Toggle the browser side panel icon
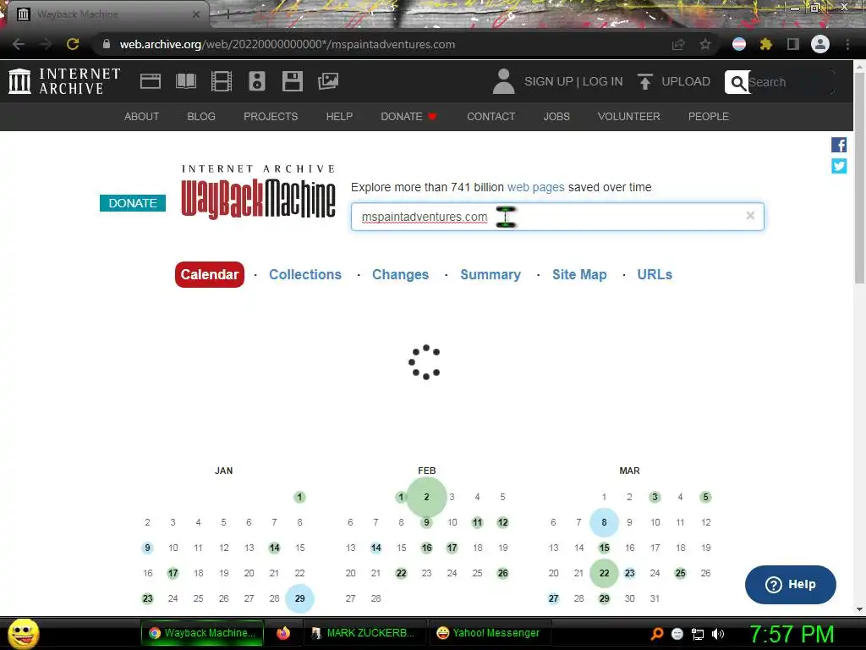866x650 pixels. (x=793, y=44)
